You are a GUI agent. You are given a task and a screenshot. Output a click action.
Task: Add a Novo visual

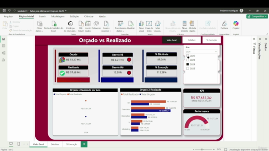(x=141, y=26)
